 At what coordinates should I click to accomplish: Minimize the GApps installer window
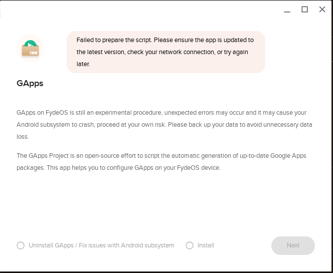(287, 10)
